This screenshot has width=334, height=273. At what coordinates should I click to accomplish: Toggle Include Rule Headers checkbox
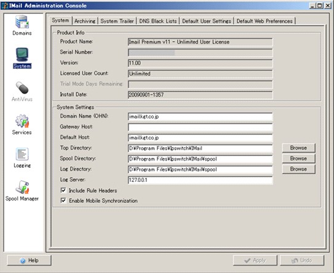tap(63, 190)
